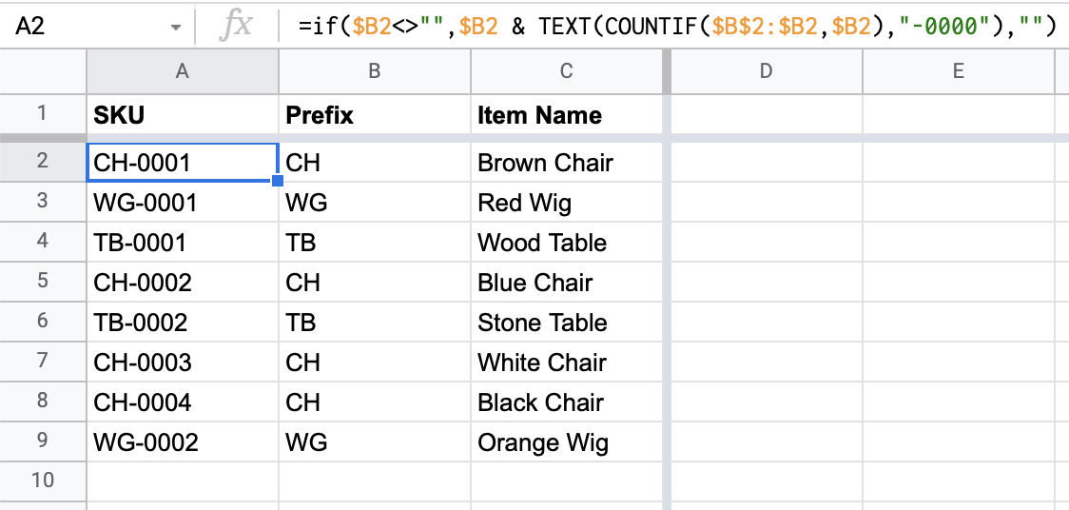Select column A header

click(x=182, y=71)
